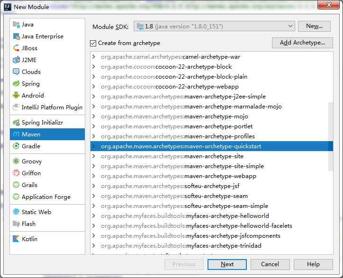The image size is (343, 278).
Task: Click the Flash icon
Action: pos(16,224)
